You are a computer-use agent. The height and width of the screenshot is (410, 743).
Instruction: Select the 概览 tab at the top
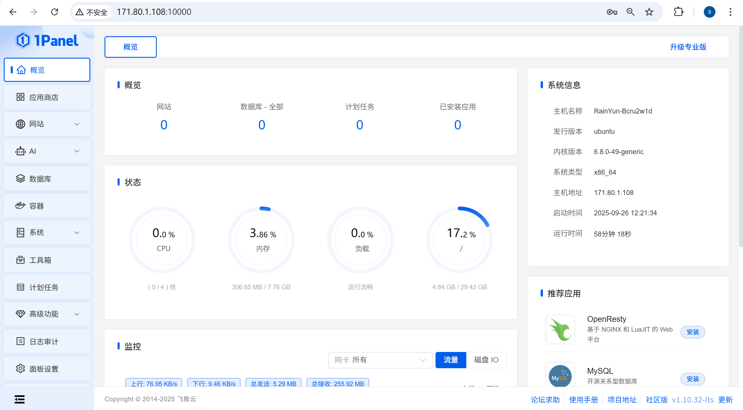(130, 47)
